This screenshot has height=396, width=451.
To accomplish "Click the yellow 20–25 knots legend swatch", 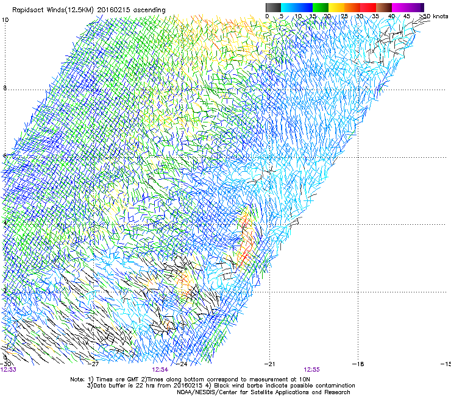I will [x=336, y=7].
